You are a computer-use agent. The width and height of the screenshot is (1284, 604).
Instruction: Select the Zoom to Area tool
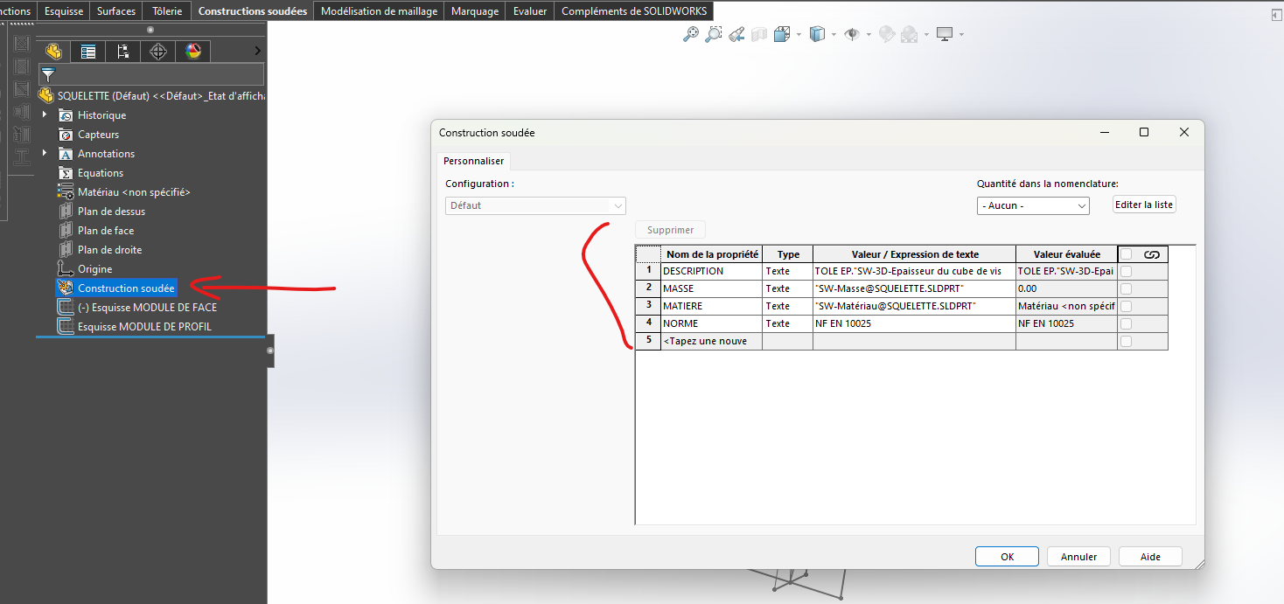(x=714, y=34)
